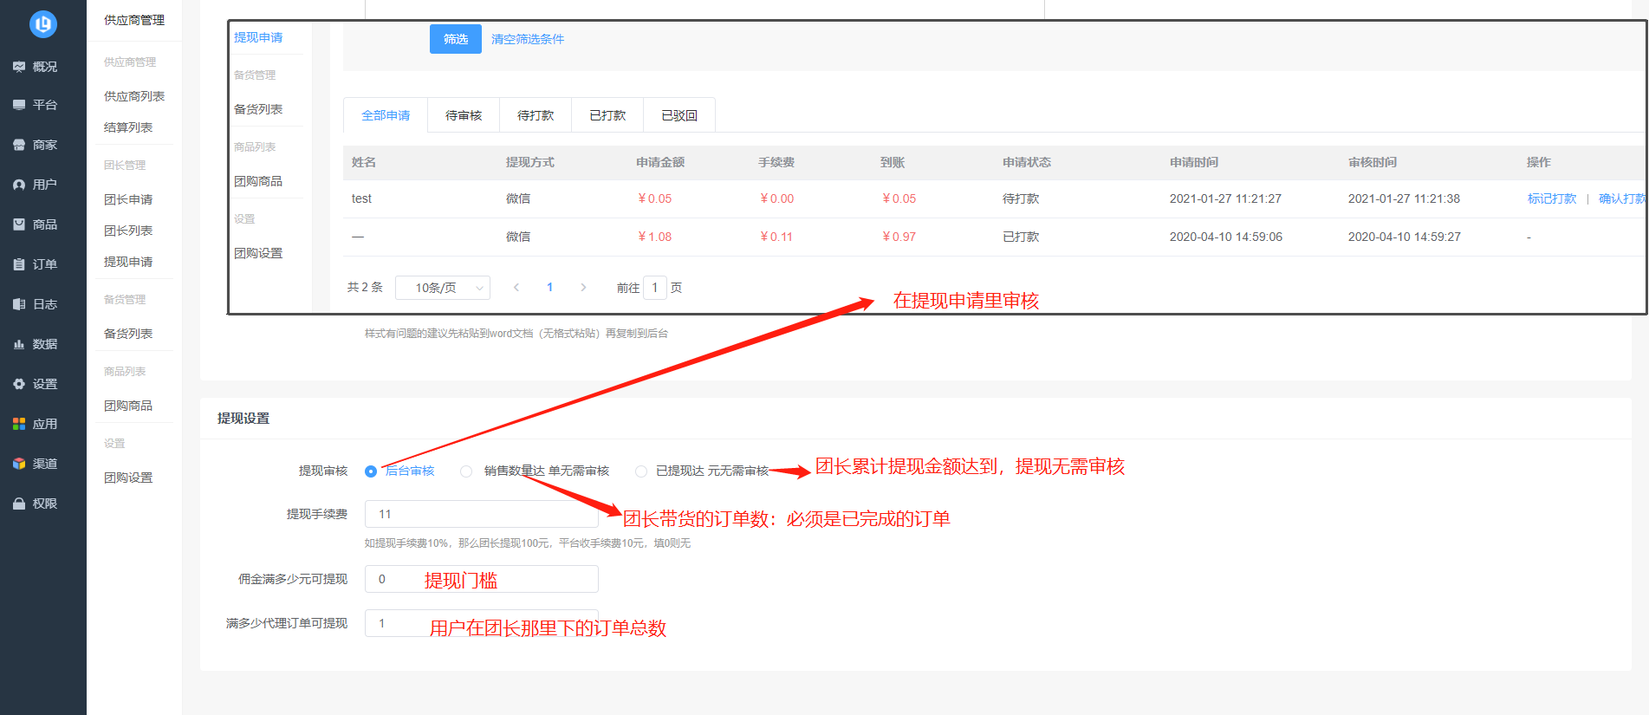1649x715 pixels.
Task: Click the blue 筛选 filter button
Action: [455, 39]
